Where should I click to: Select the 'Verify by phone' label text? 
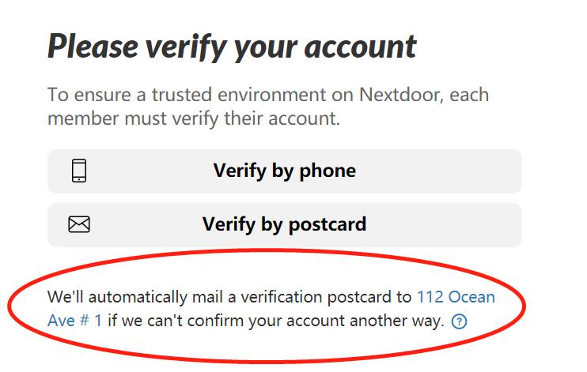[285, 171]
